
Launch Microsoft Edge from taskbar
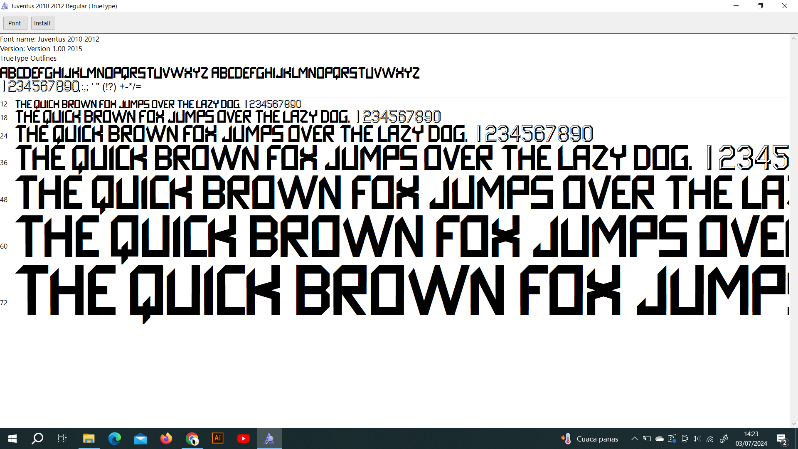pos(114,439)
